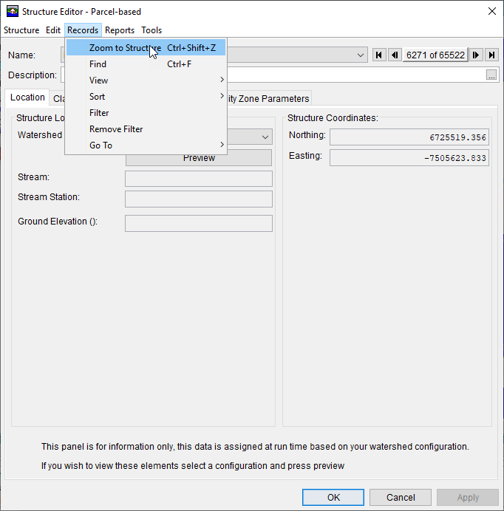Click the OK button
Viewport: 504px width, 511px height.
(x=333, y=497)
